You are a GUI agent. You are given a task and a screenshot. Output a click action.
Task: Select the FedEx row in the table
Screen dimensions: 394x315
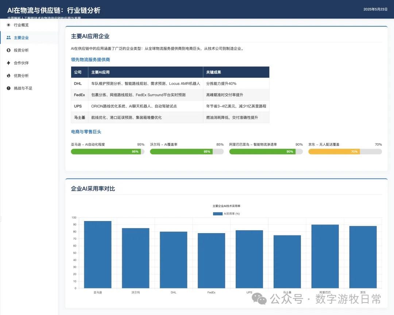[170, 95]
